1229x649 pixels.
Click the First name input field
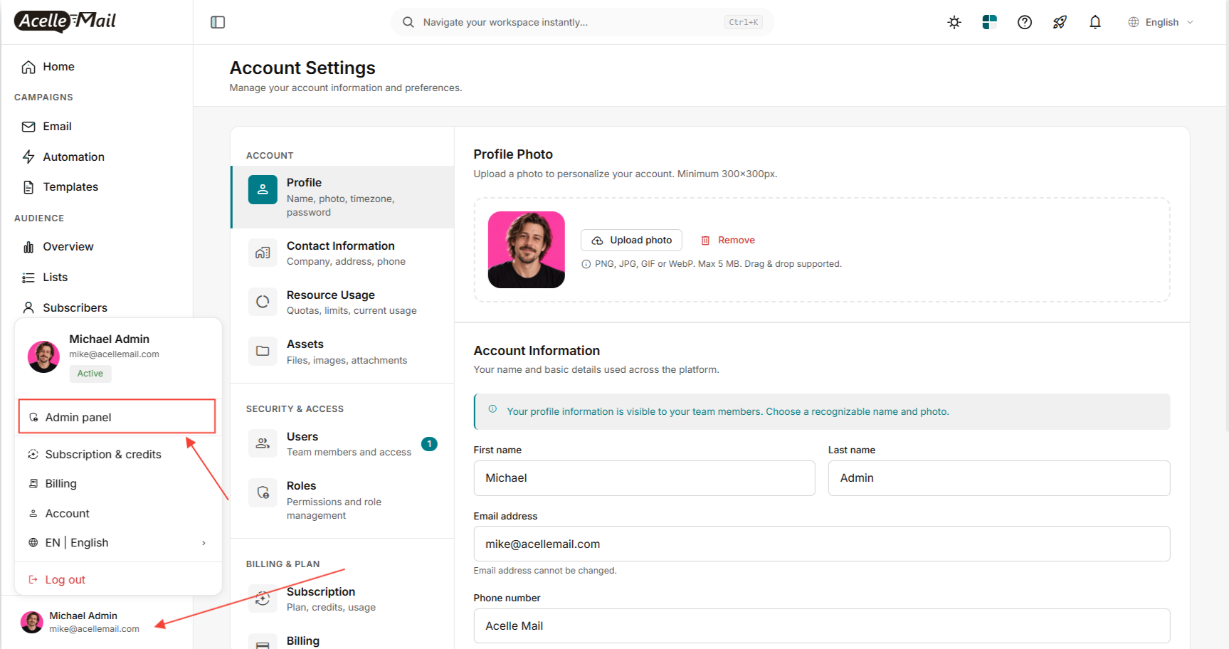point(644,478)
